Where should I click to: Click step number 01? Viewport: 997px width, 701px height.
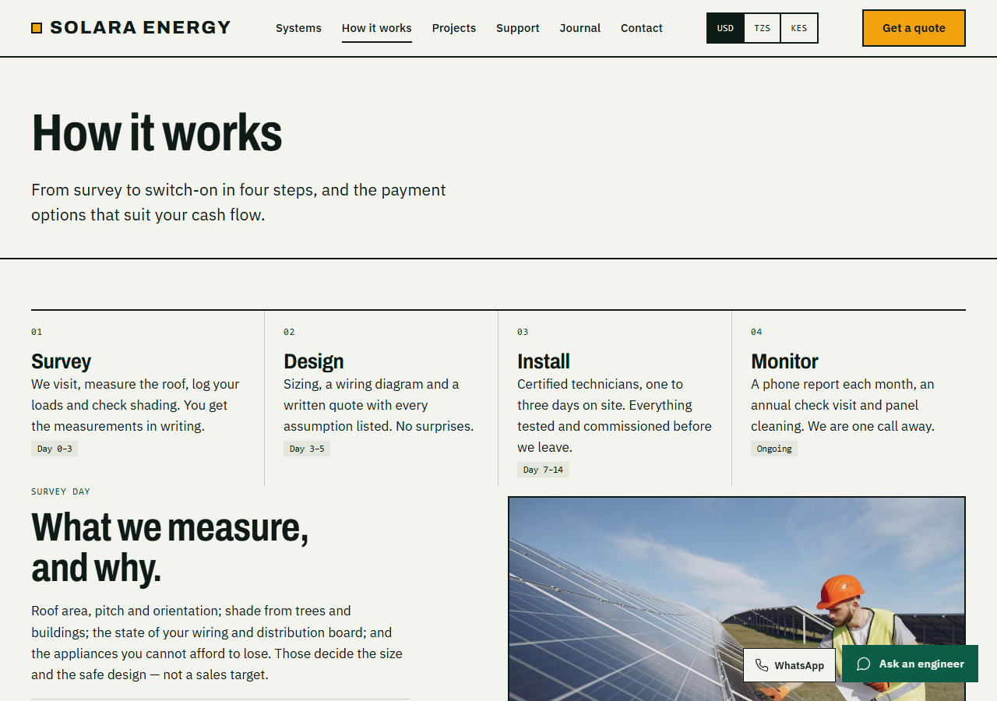(x=37, y=332)
